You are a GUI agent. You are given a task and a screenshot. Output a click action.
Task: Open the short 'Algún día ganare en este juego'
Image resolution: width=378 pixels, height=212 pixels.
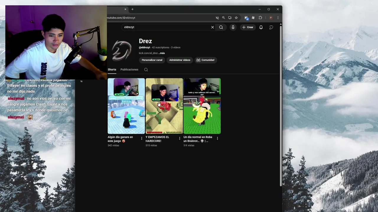pyautogui.click(x=126, y=106)
